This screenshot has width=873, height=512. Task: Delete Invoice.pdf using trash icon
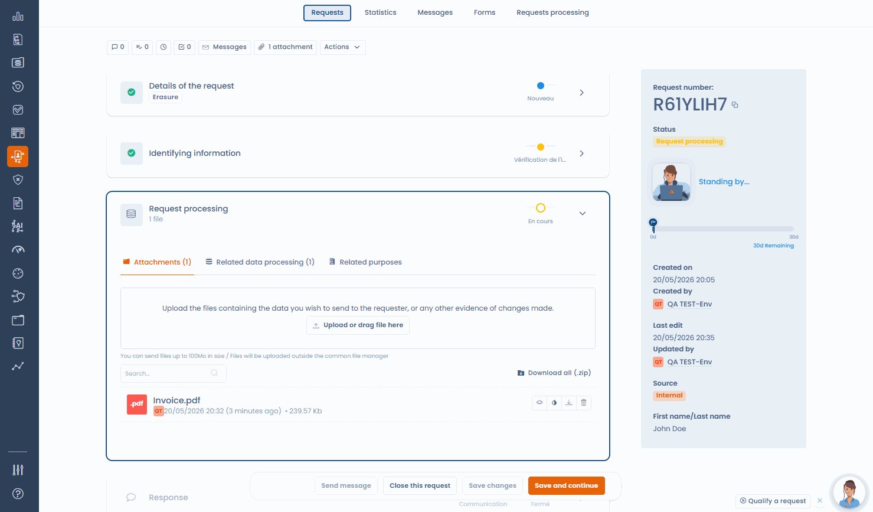click(x=584, y=403)
